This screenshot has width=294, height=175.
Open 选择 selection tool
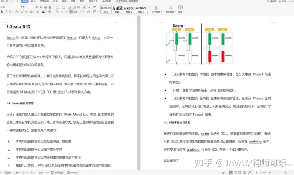point(180,9)
